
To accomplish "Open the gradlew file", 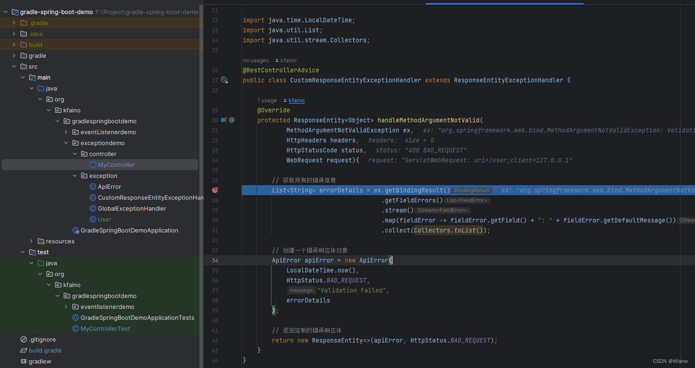I will [40, 361].
